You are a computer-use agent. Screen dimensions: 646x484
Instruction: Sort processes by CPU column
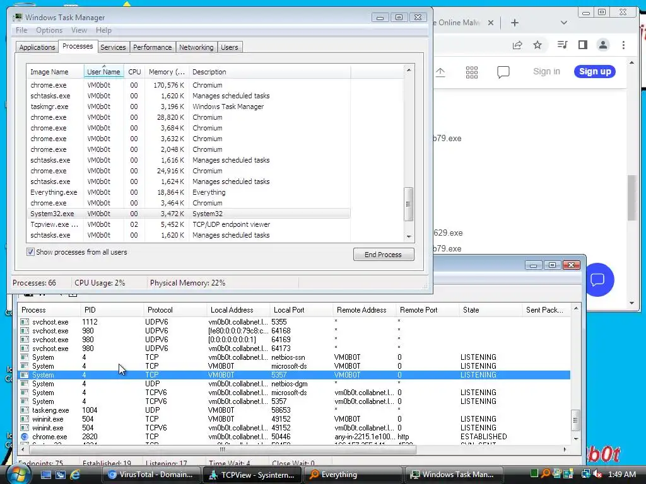pyautogui.click(x=134, y=72)
